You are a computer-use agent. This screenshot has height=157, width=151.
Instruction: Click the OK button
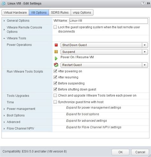(120, 152)
